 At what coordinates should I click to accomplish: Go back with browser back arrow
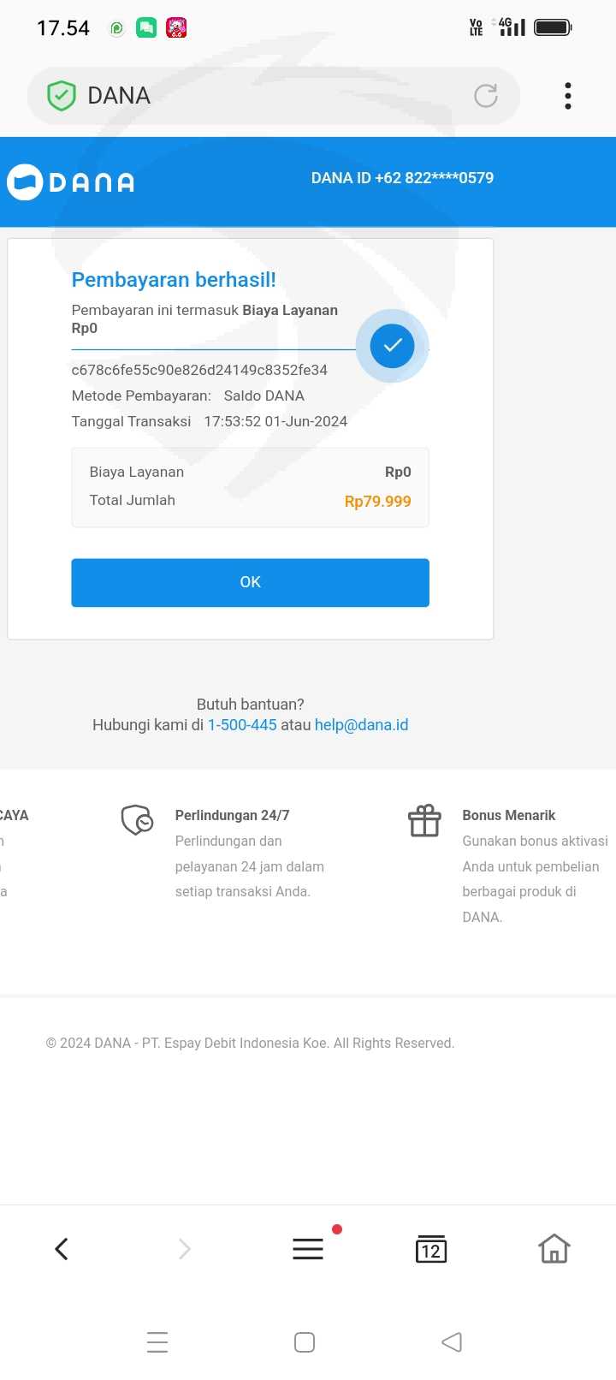62,1249
